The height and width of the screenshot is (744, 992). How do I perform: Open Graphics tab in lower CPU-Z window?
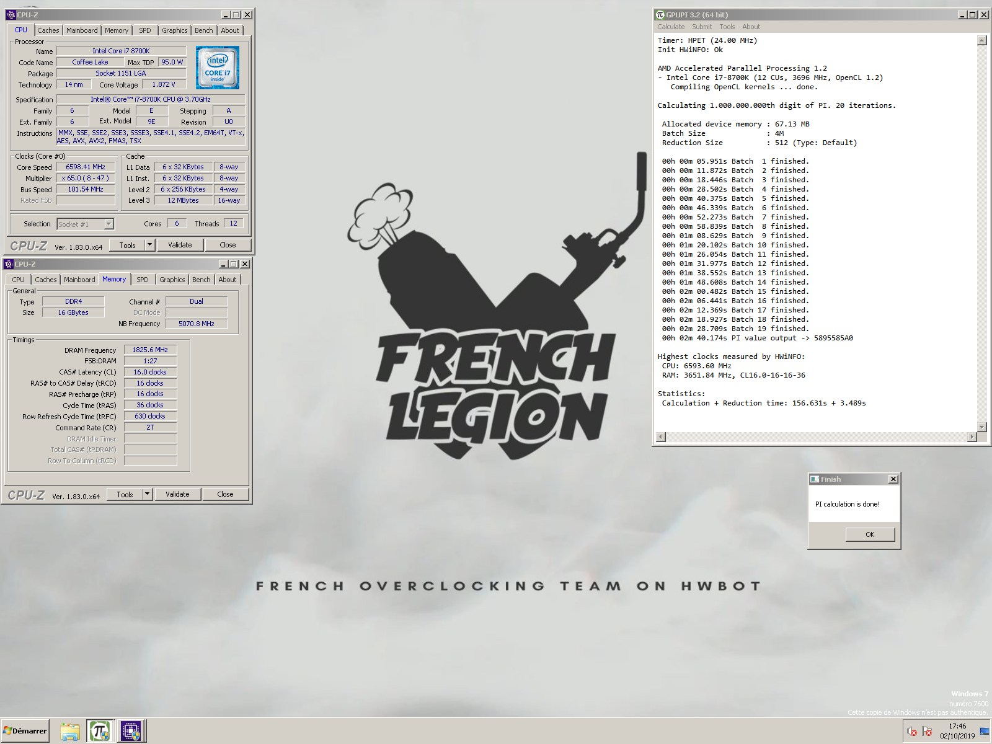point(172,280)
